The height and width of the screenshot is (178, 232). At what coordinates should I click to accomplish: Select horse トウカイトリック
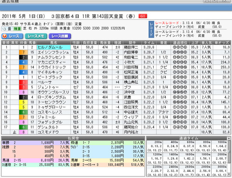point(54,67)
